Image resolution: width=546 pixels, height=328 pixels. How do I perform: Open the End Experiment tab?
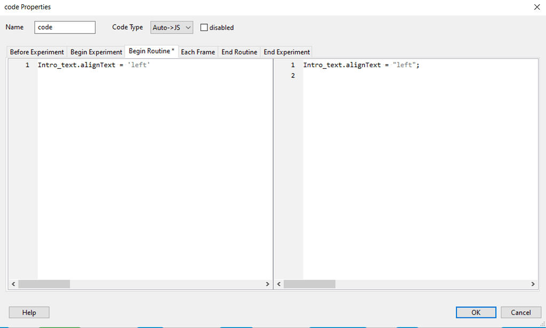pyautogui.click(x=286, y=52)
